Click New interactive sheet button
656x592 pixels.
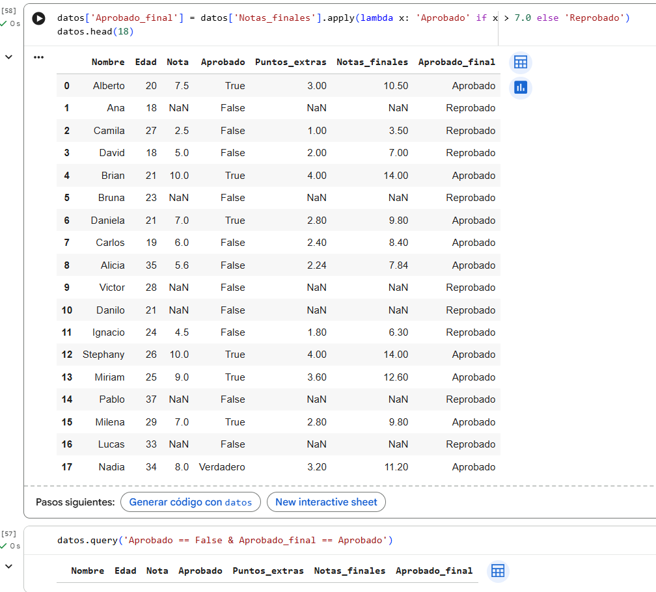point(326,502)
